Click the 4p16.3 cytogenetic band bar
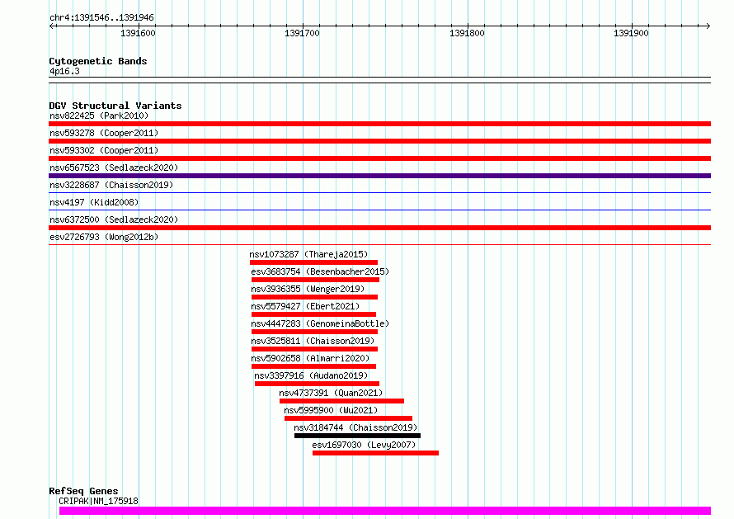Viewport: 734px width, 519px height. coord(379,80)
